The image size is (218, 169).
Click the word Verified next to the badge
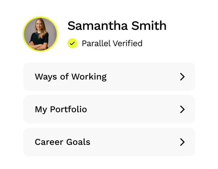tap(127, 43)
